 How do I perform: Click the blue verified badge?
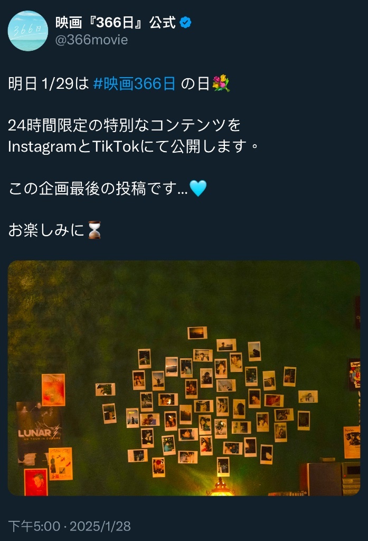click(x=185, y=23)
